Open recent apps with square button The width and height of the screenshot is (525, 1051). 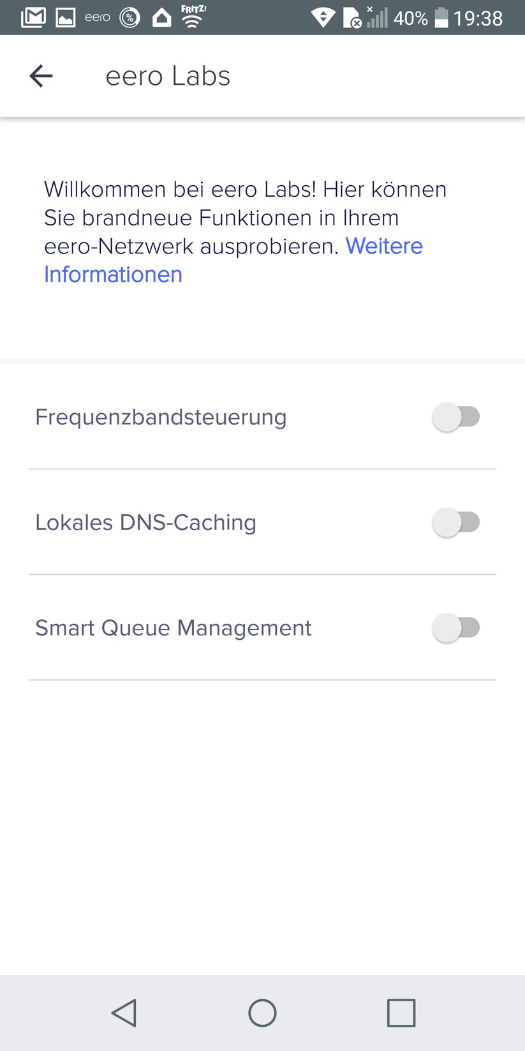click(401, 1013)
